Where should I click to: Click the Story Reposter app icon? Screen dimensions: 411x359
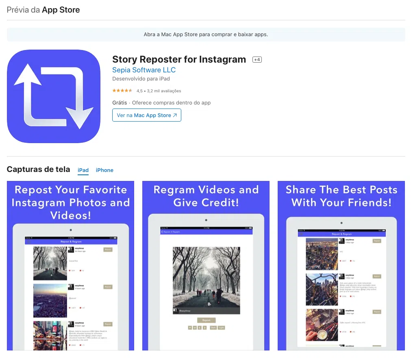pyautogui.click(x=53, y=96)
